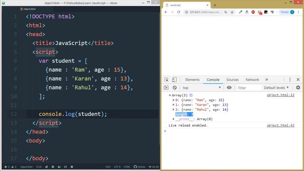304x171 pixels.
Task: Expand array item 1 Karan
Action: (x=173, y=104)
